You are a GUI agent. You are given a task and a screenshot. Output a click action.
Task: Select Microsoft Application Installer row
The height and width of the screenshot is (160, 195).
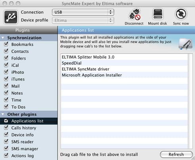124,75
